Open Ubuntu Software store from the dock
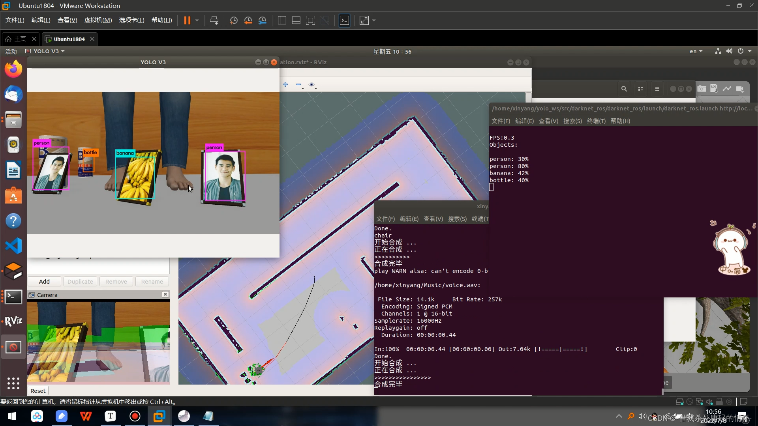The image size is (758, 426). coord(13,196)
